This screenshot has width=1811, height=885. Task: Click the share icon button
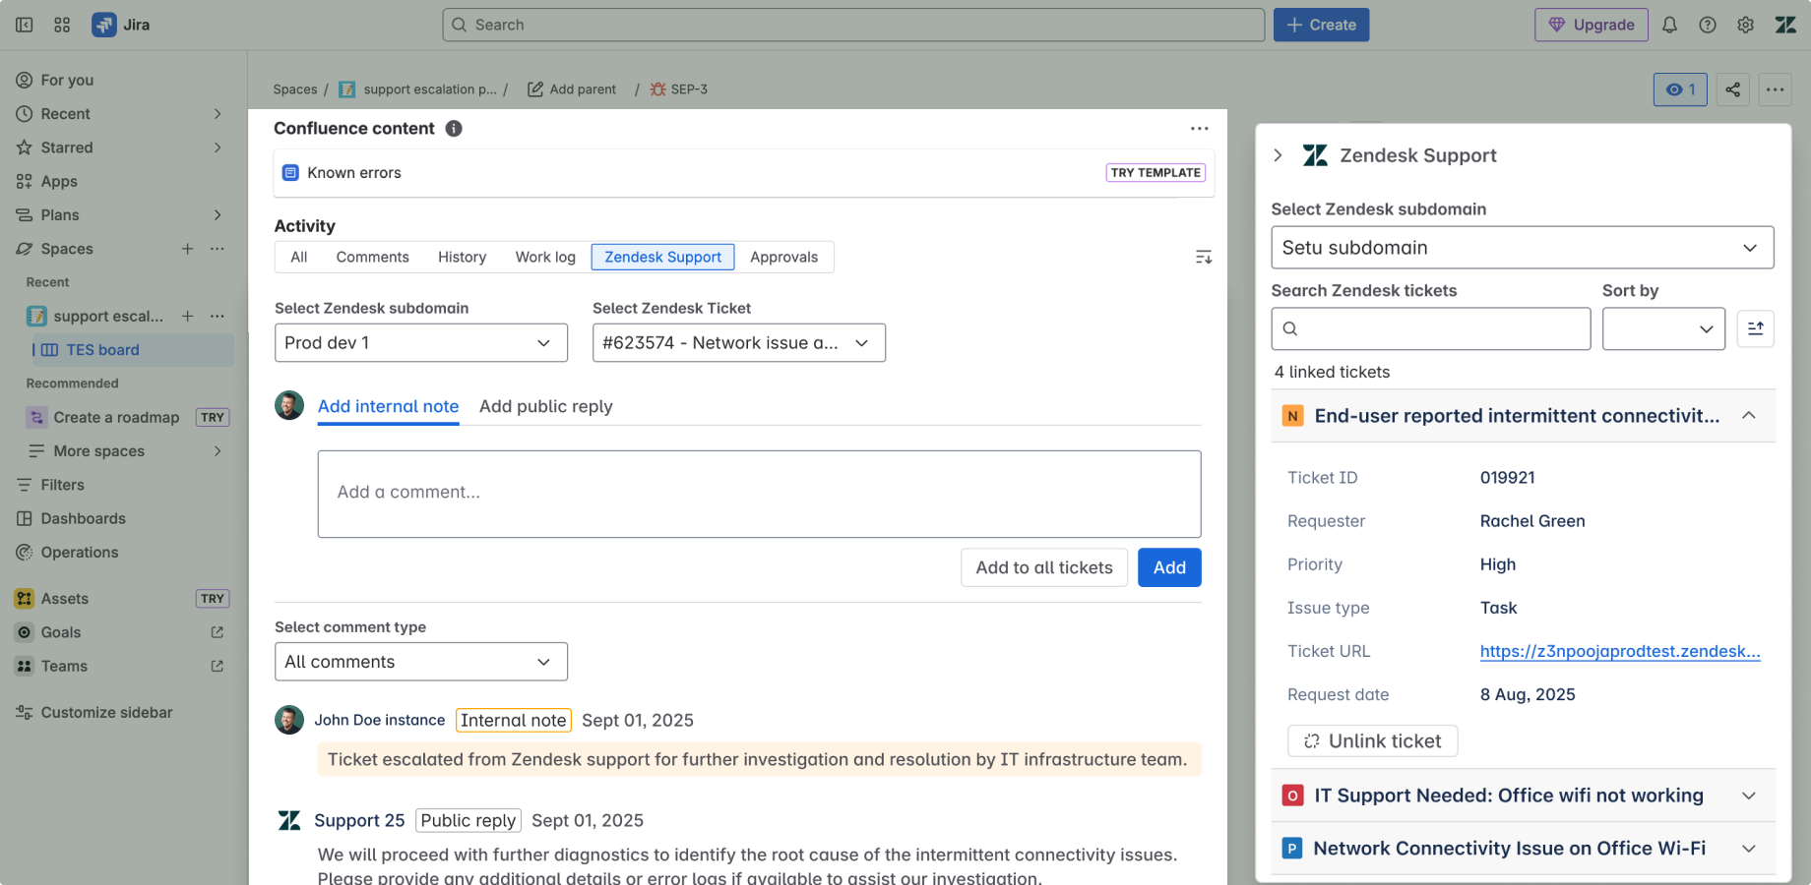(x=1732, y=89)
